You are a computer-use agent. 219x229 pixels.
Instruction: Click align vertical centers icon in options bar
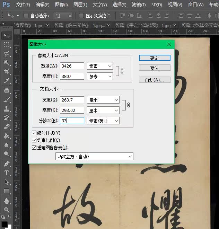coord(131,16)
